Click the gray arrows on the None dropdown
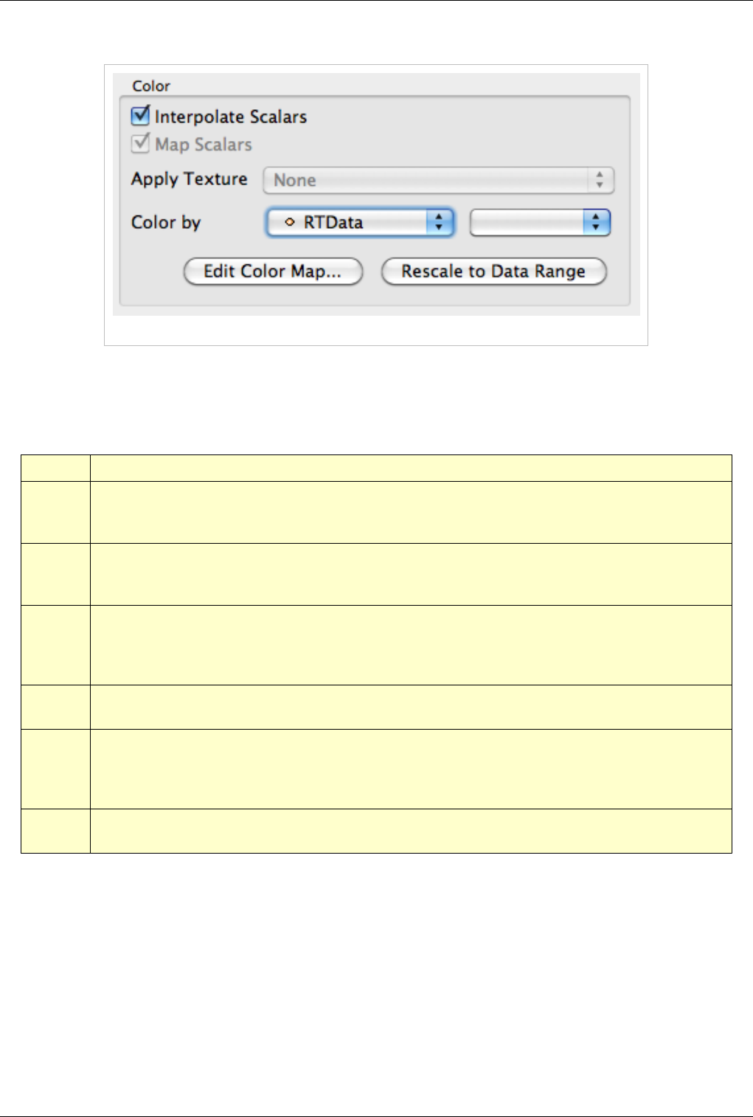Screen dimensions: 753x1117 click(x=600, y=180)
